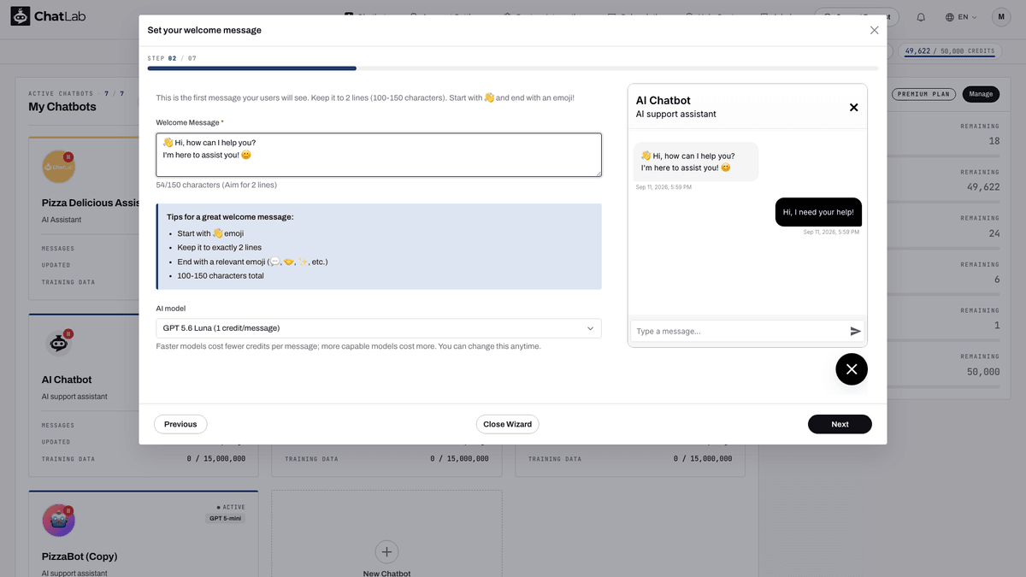Click the wizard step progress bar

point(513,68)
